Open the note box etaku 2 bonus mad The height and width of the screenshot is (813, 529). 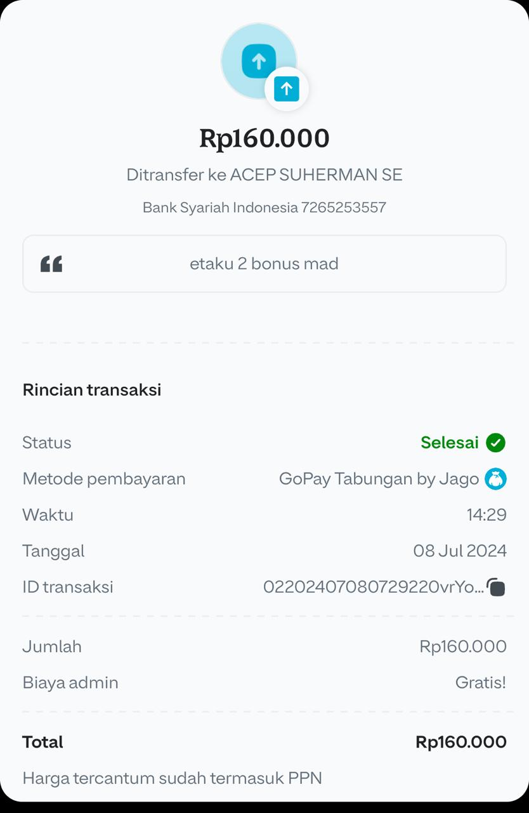pyautogui.click(x=264, y=264)
